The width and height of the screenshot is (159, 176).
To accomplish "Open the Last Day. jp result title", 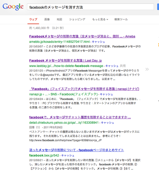I will 65,61.
